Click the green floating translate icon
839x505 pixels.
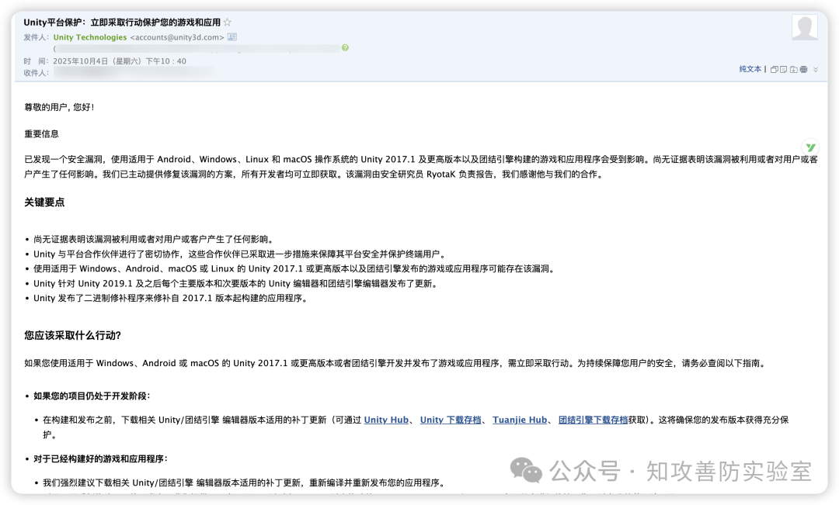(x=810, y=147)
